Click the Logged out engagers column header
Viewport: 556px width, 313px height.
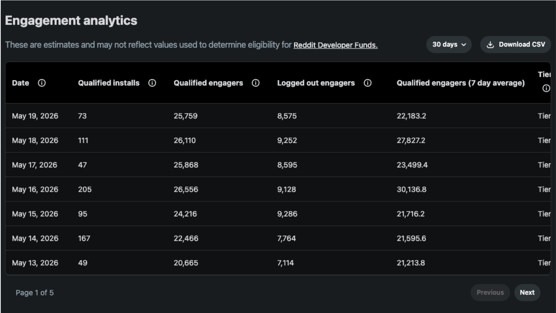[316, 83]
